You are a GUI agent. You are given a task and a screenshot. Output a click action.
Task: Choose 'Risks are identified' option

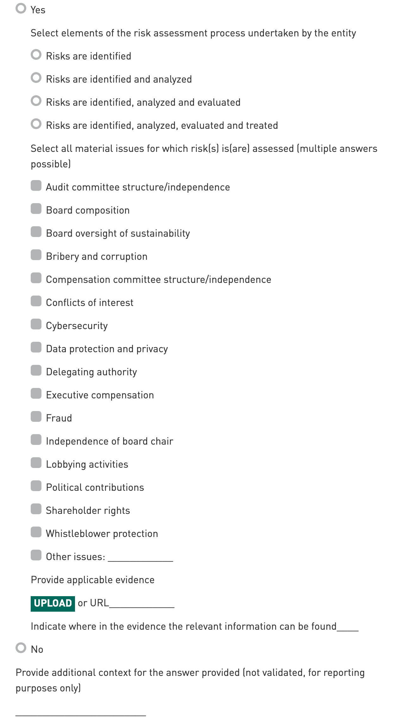pyautogui.click(x=36, y=55)
